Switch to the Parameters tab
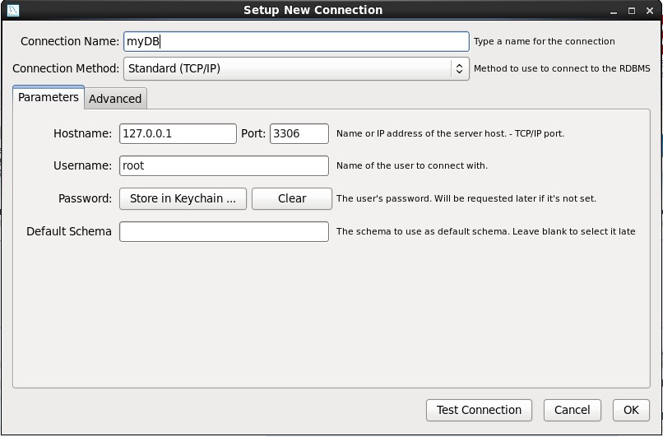Viewport: 663px width, 437px height. tap(49, 97)
